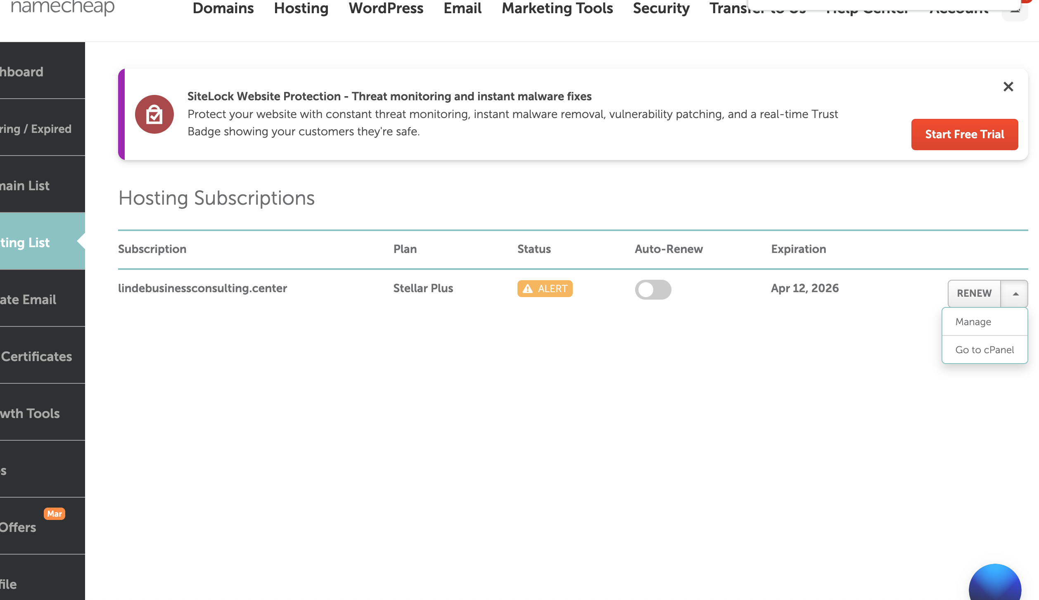Open Domain List in the sidebar
The height and width of the screenshot is (600, 1039).
point(43,184)
